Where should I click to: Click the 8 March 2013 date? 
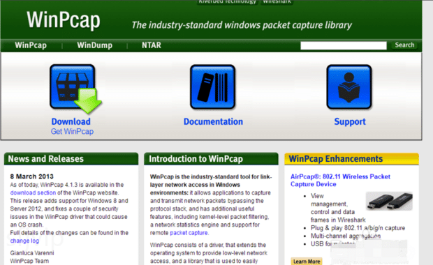click(31, 176)
